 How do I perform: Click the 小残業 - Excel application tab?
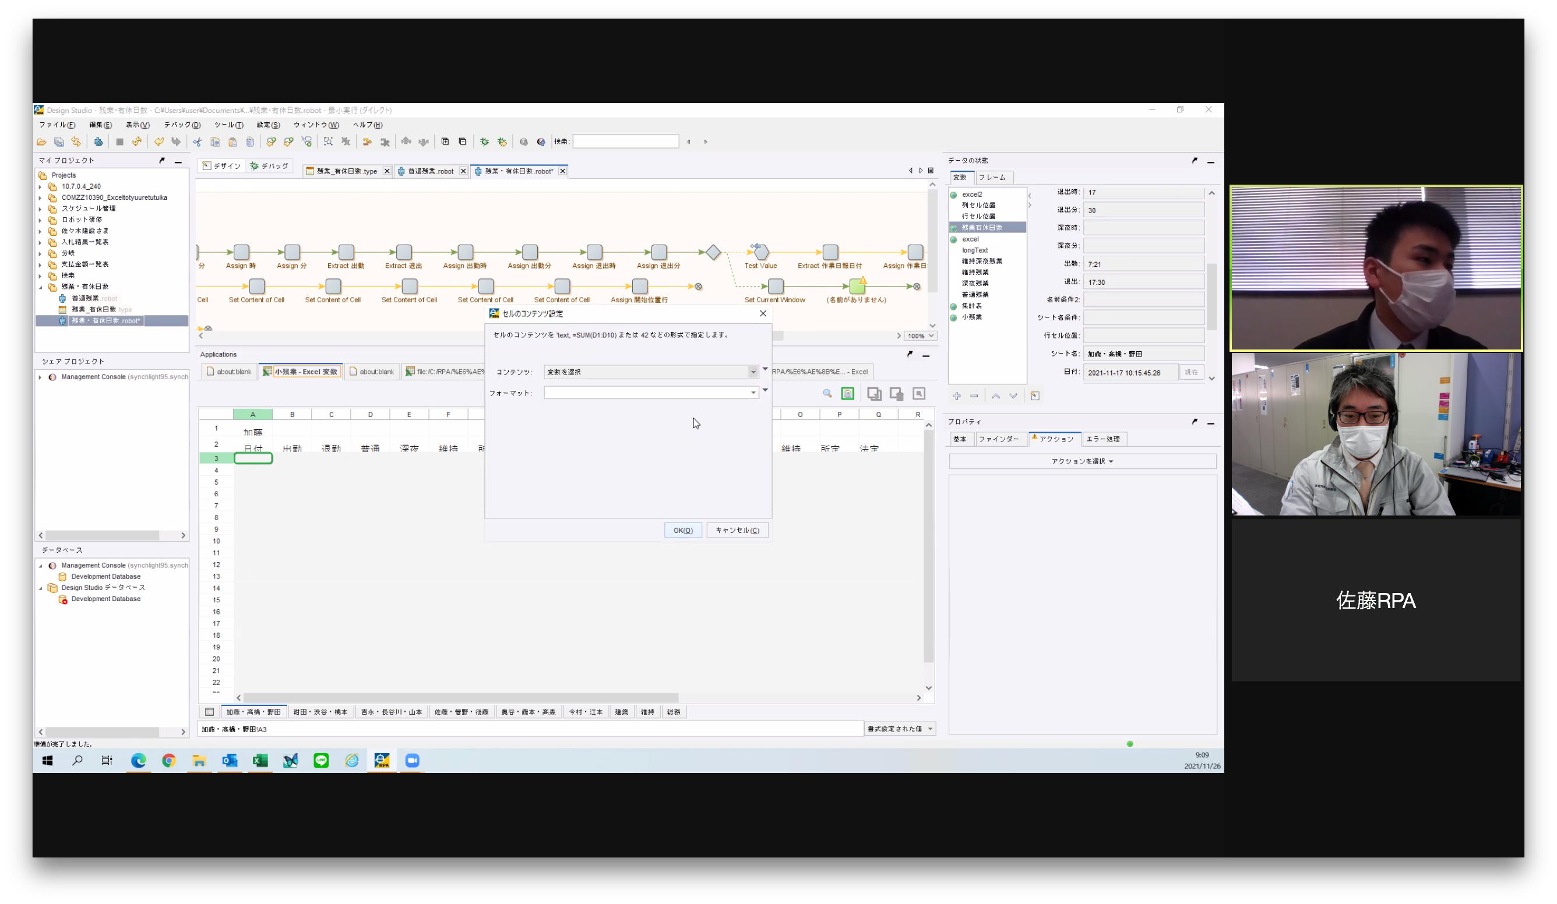pyautogui.click(x=300, y=372)
